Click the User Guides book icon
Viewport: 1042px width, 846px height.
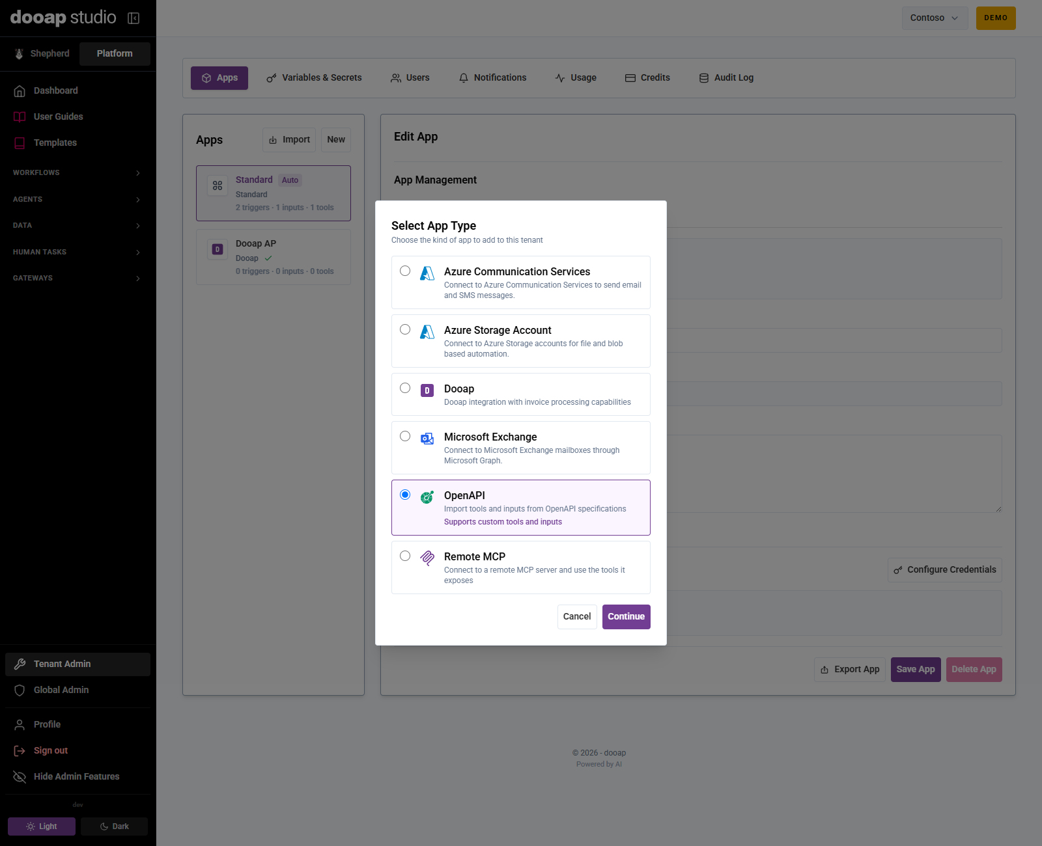pos(20,117)
